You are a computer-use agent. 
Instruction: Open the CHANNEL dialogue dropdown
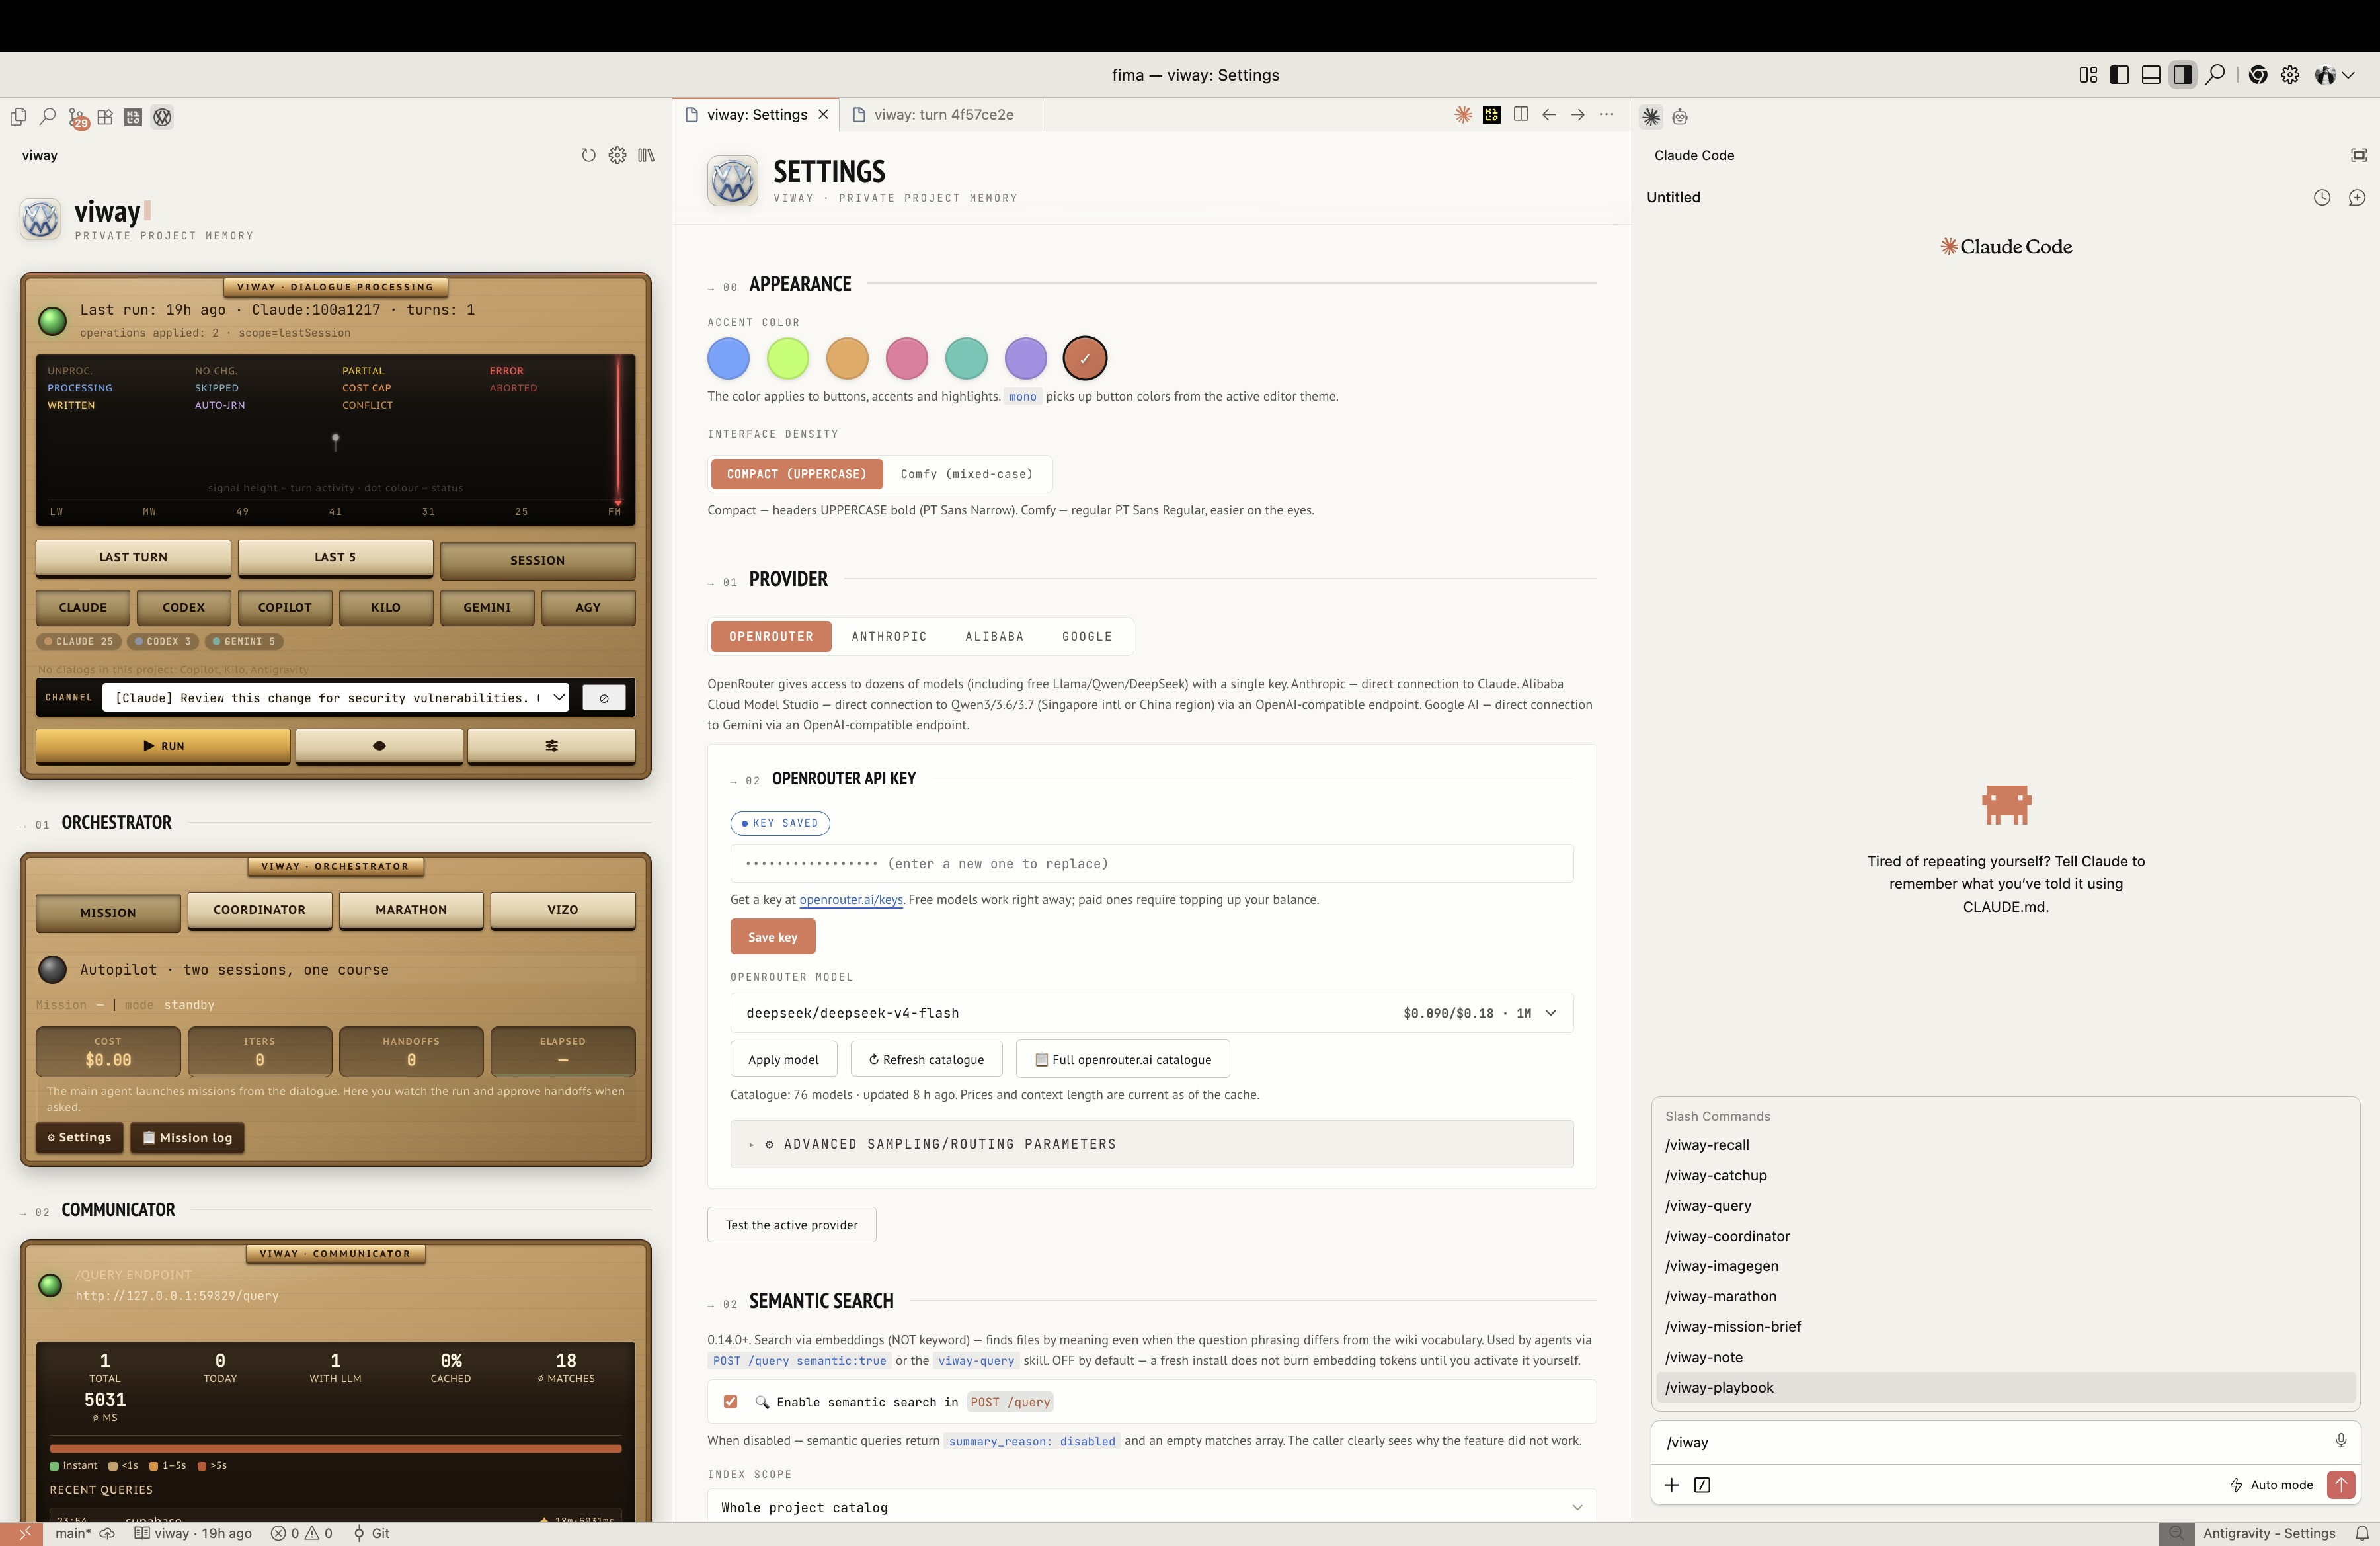tap(335, 698)
